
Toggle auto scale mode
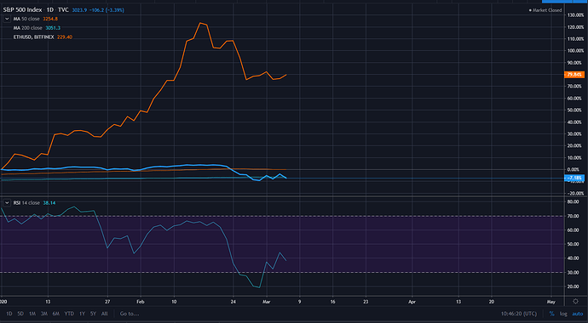pos(578,314)
